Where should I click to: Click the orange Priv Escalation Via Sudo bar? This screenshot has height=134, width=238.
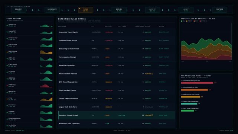pyautogui.click(x=195, y=90)
